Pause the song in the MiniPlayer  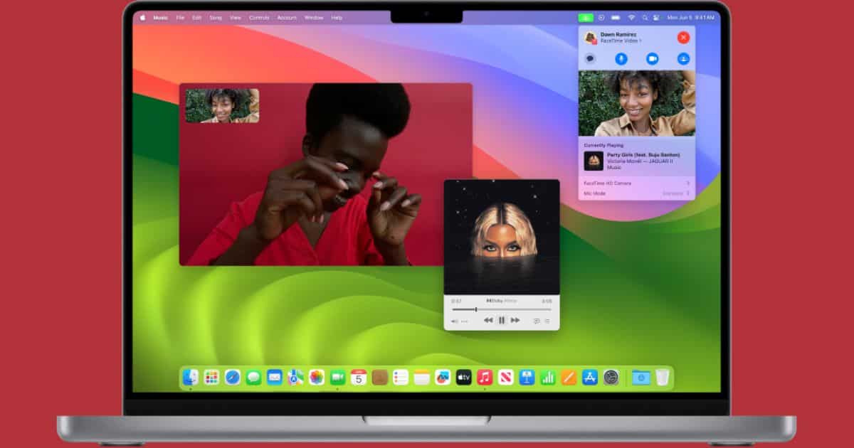tap(502, 321)
